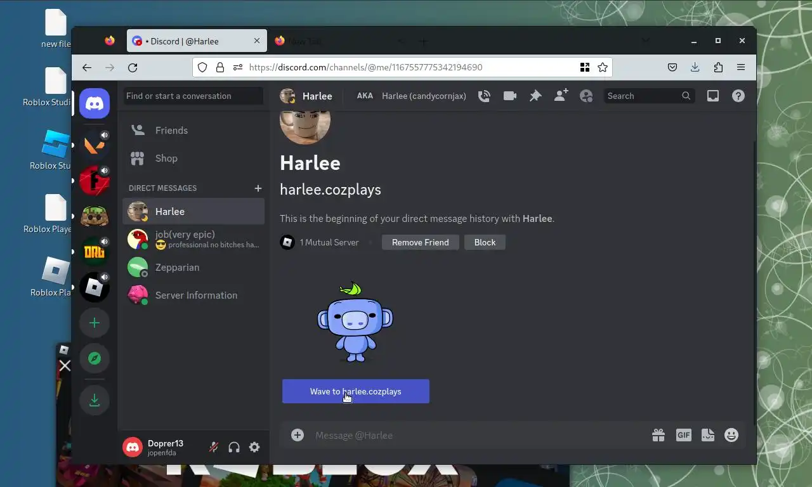Screen dimensions: 812x487
Task: Toggle headphones deafen
Action: click(234, 447)
